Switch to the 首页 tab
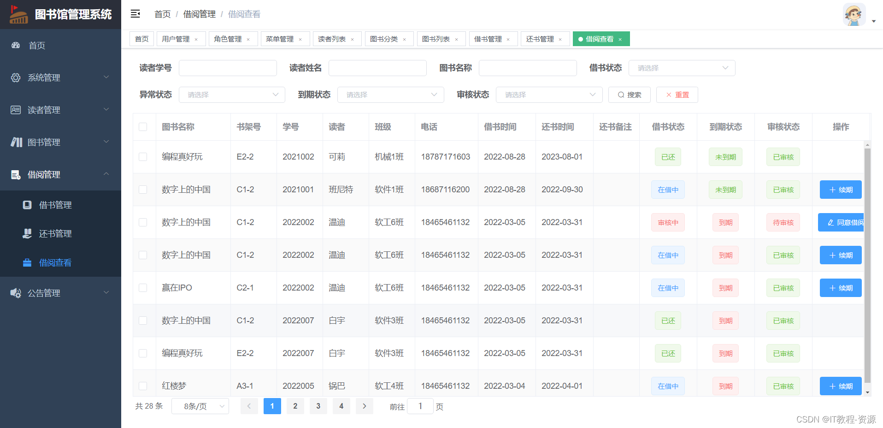This screenshot has width=883, height=428. (141, 39)
